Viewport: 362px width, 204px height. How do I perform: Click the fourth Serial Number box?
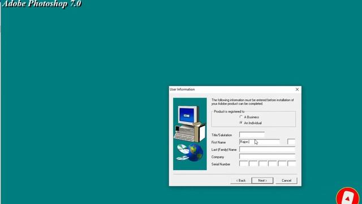(273, 164)
